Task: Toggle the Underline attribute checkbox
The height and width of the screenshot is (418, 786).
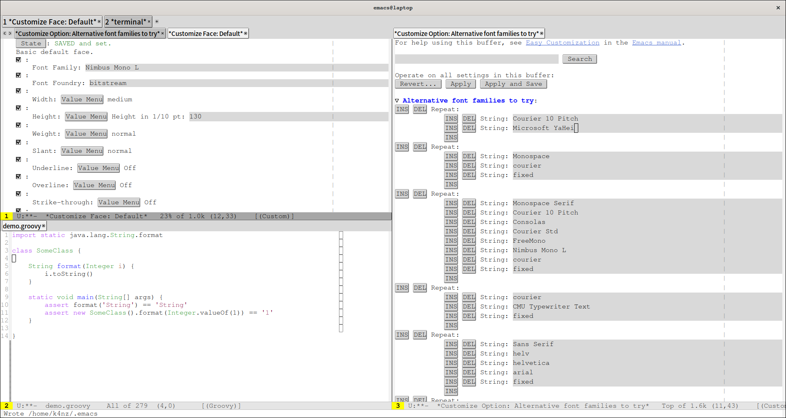Action: click(18, 159)
